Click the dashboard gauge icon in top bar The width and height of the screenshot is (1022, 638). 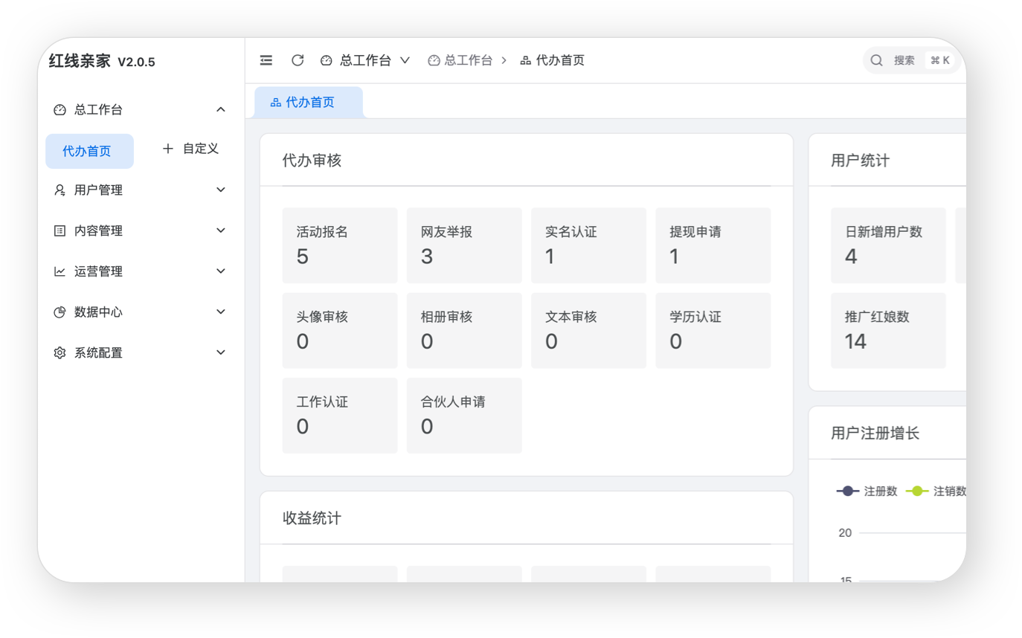[x=326, y=60]
